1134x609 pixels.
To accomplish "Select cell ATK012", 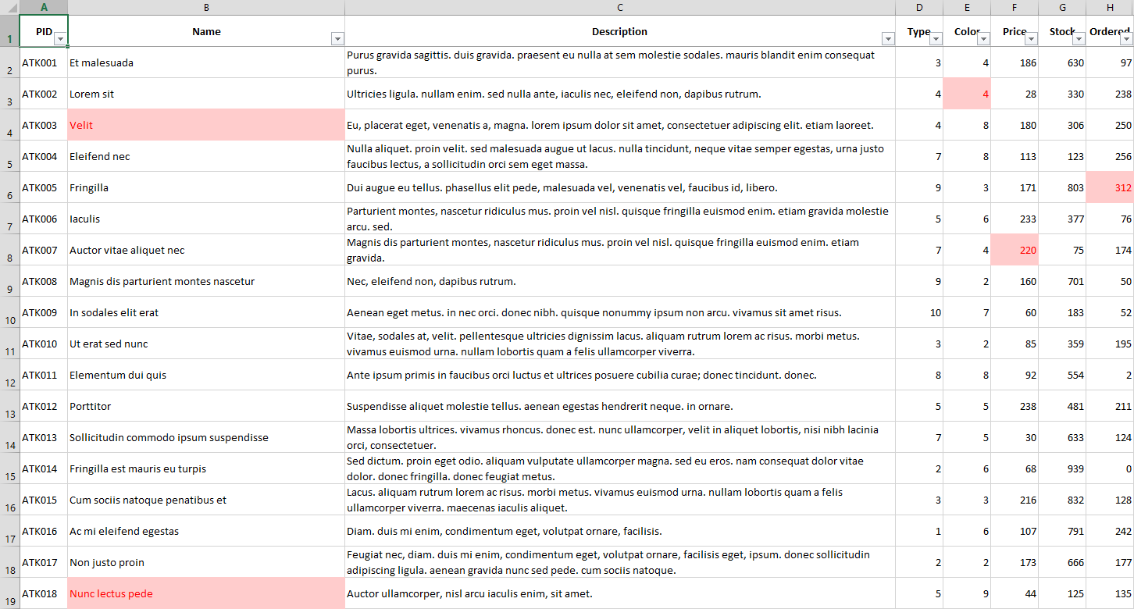I will click(43, 406).
